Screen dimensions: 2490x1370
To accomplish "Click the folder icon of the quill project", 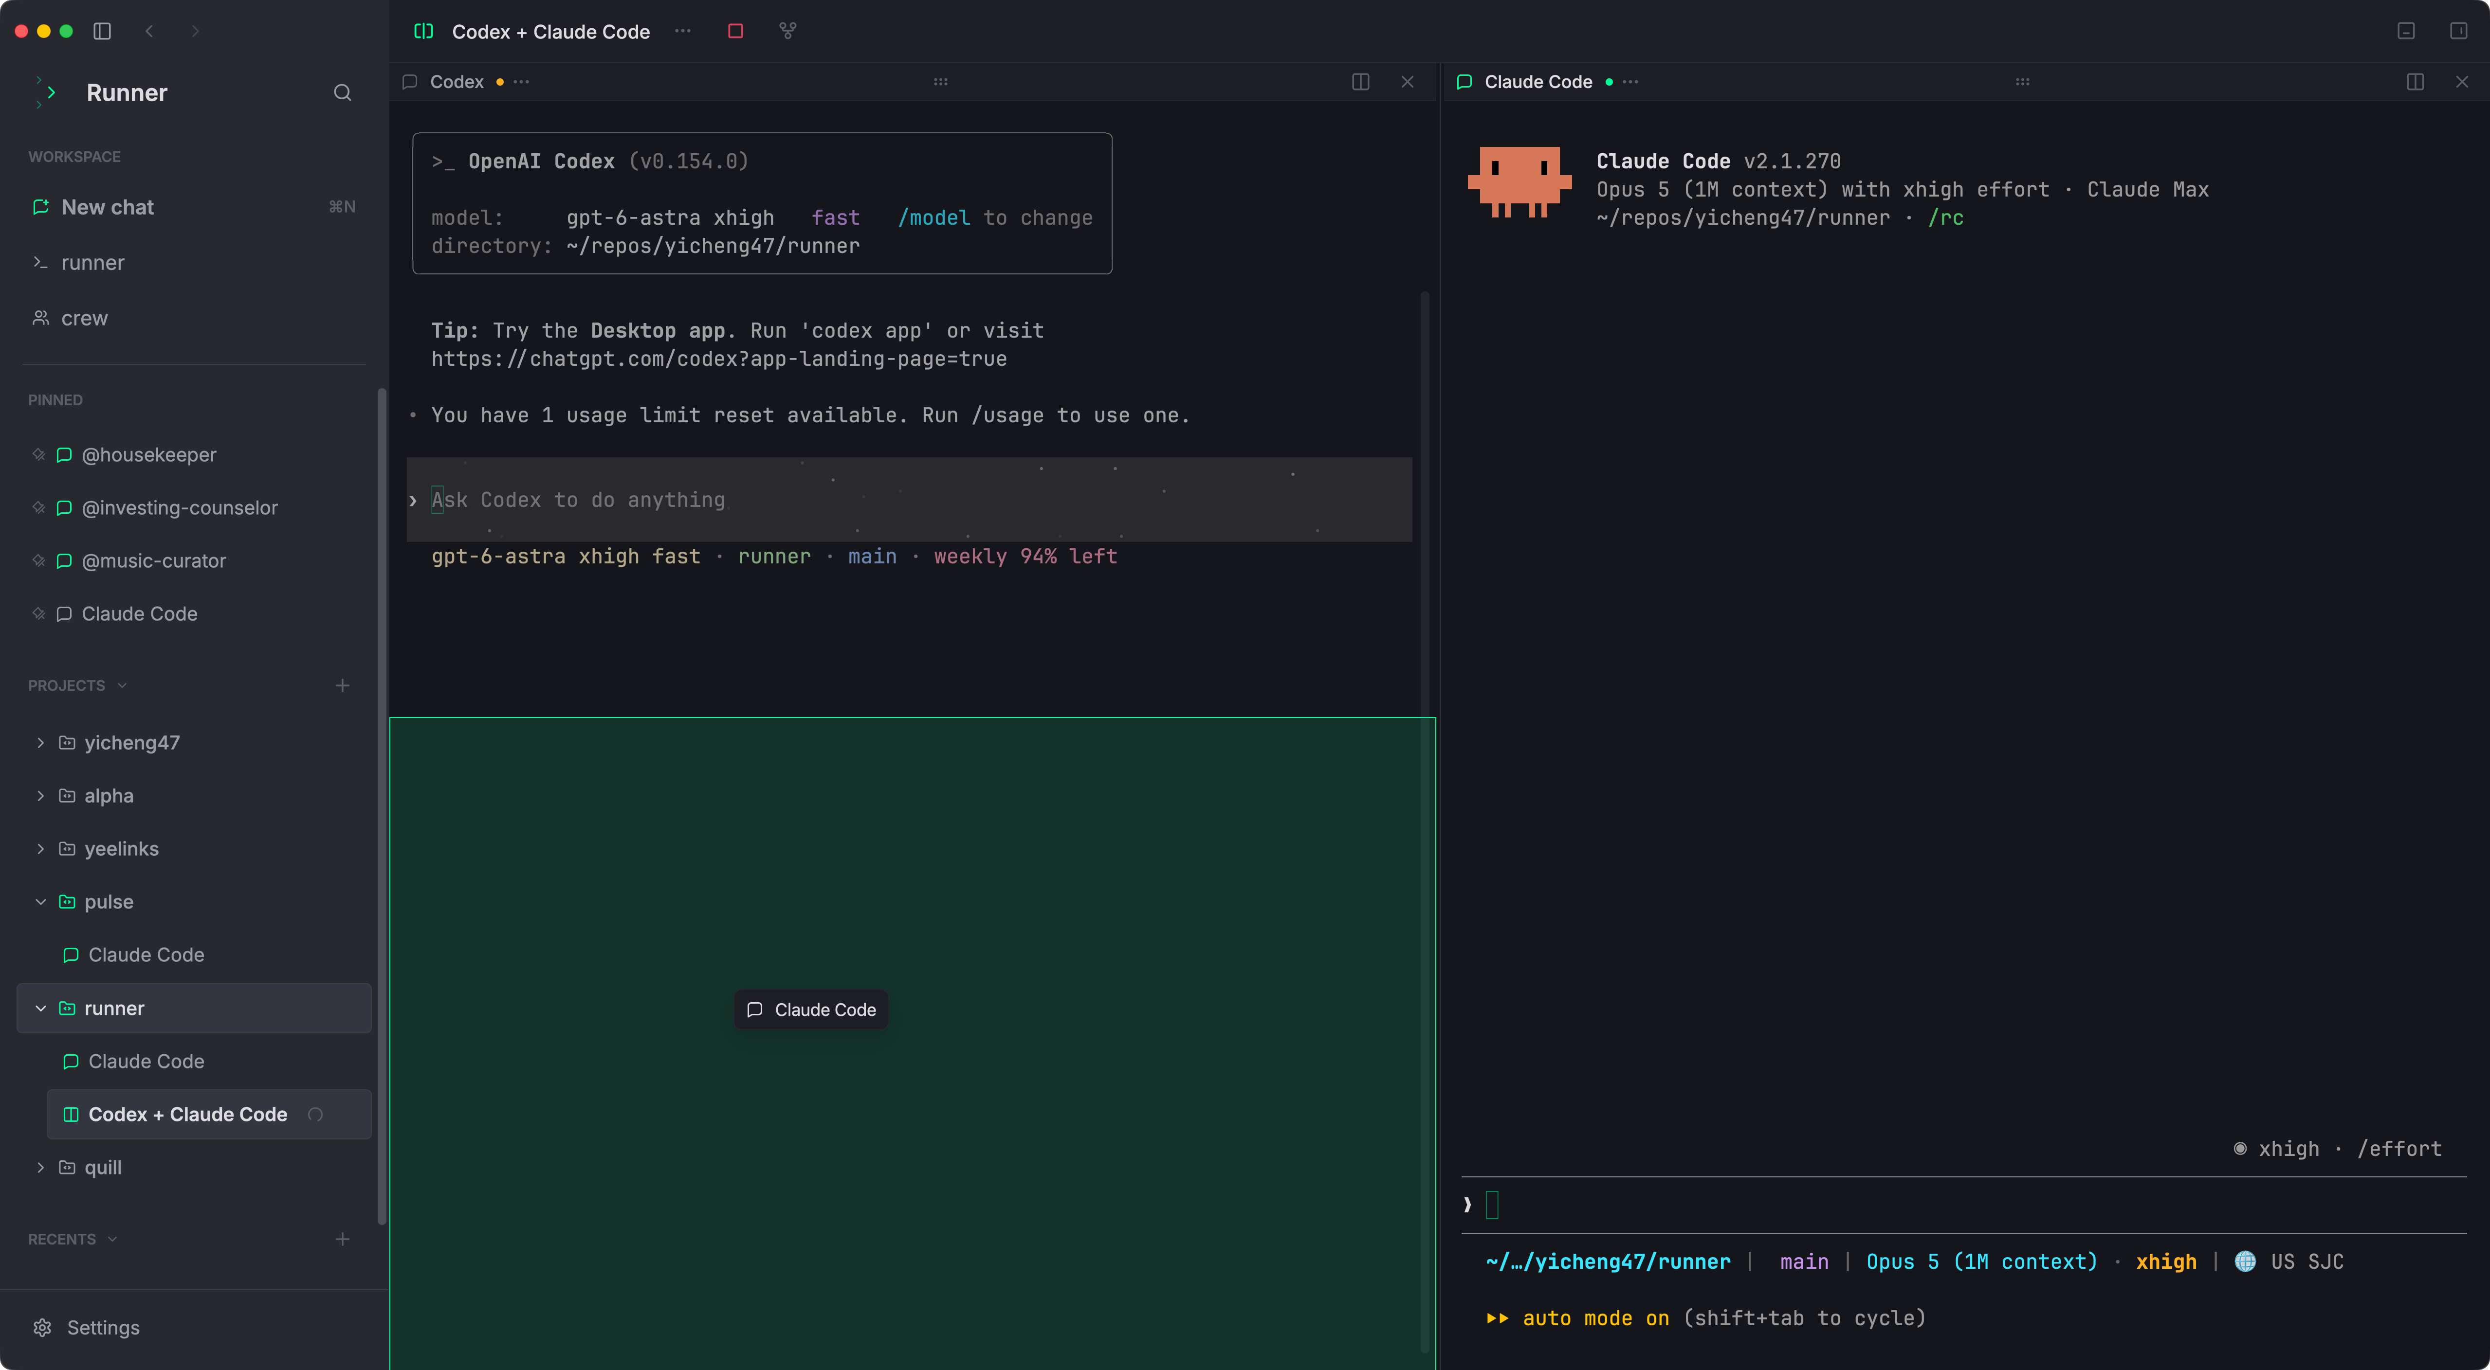I will point(67,1167).
